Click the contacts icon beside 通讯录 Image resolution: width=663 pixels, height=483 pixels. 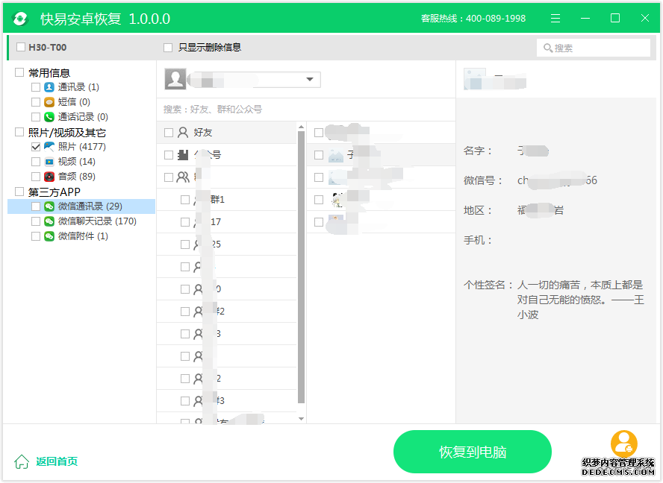(49, 87)
